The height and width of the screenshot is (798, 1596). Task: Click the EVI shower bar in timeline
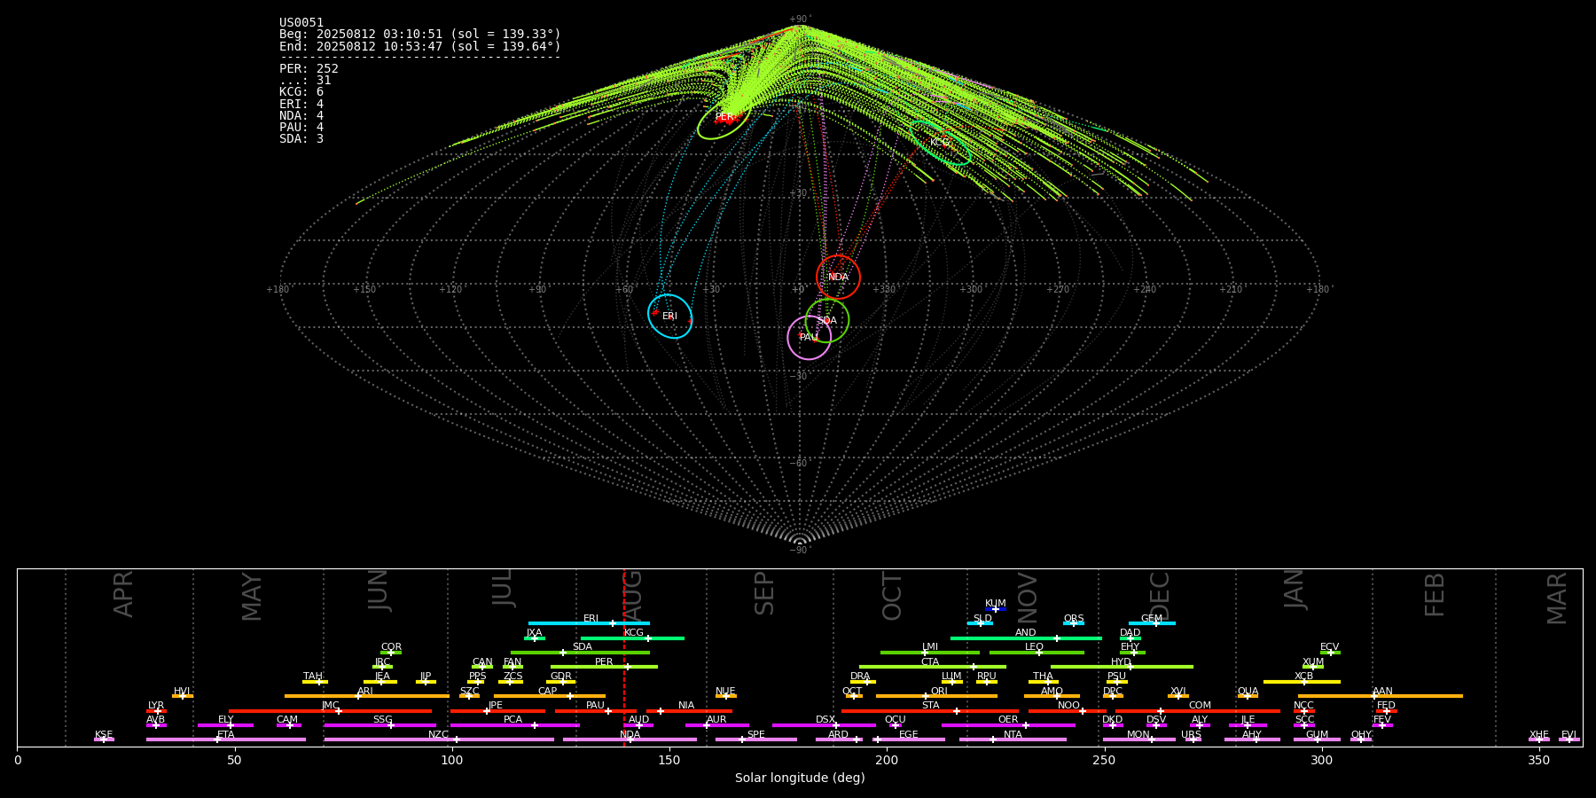click(1569, 739)
